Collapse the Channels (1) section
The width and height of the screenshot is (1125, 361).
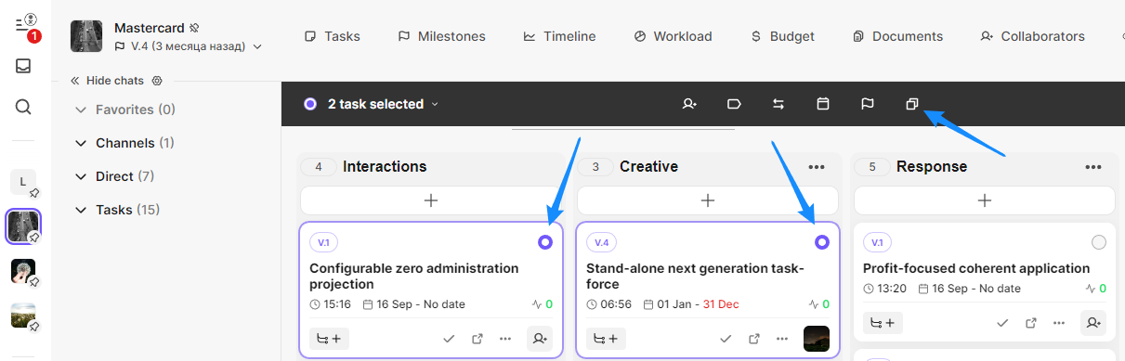tap(124, 143)
